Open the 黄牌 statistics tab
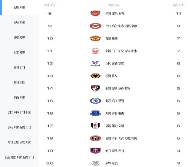This screenshot has width=190, height=167. click(19, 38)
